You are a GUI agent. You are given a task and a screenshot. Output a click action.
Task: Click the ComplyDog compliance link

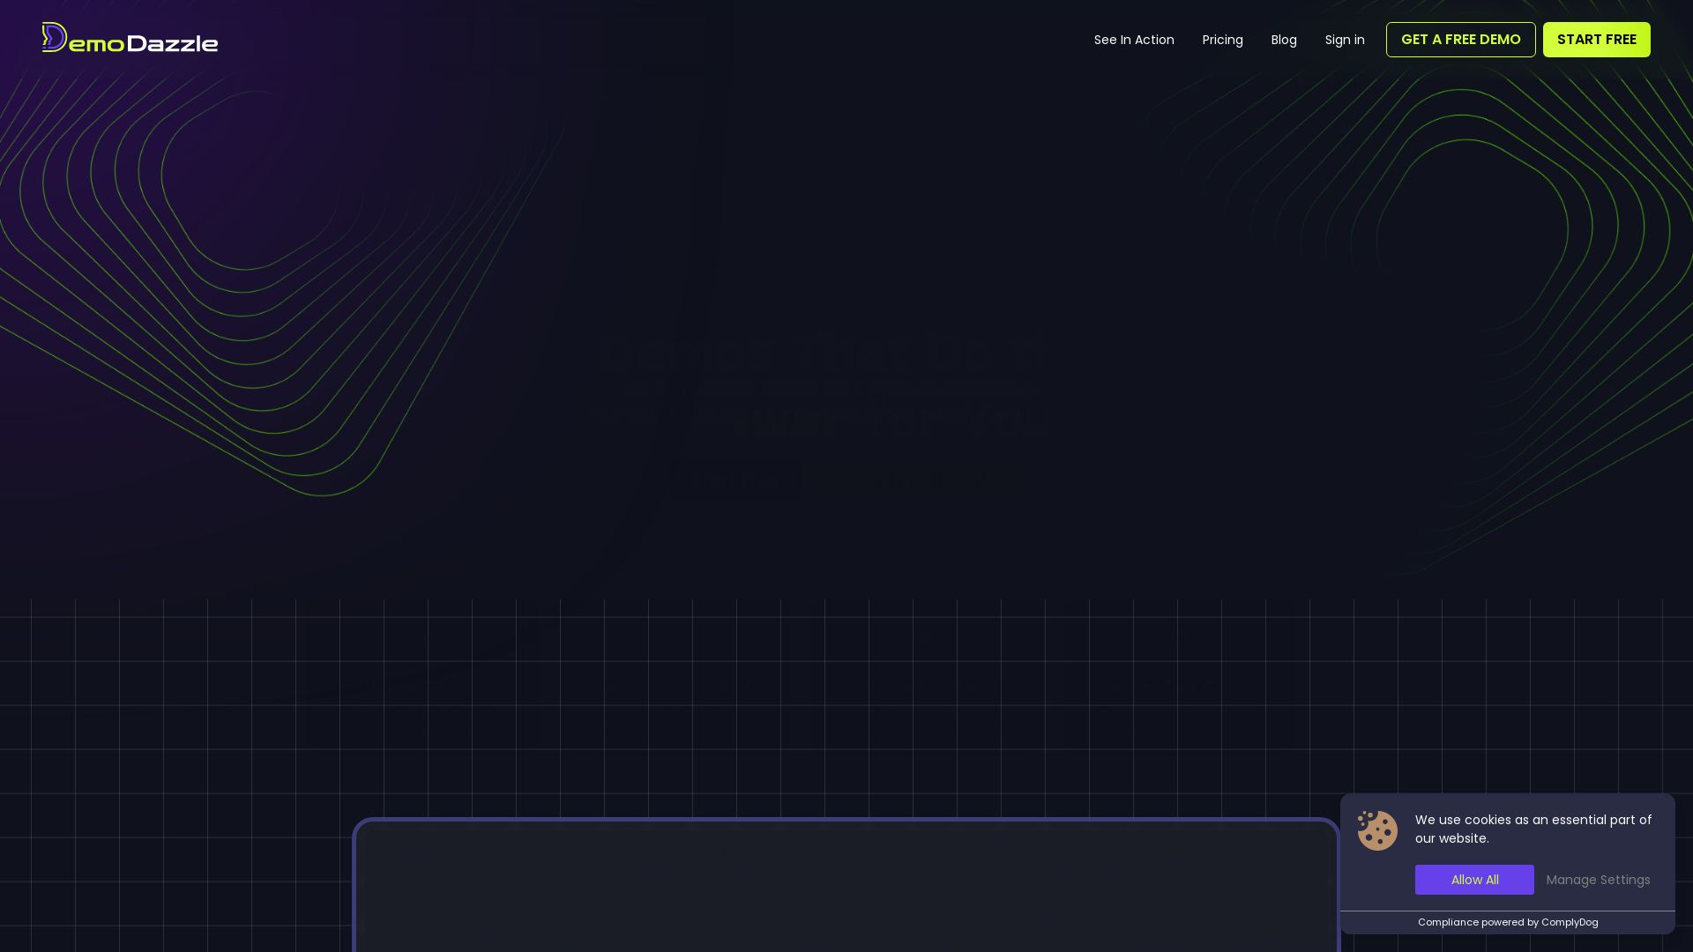coord(1569,922)
